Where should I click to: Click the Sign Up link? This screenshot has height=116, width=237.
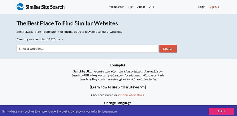pyautogui.click(x=214, y=7)
